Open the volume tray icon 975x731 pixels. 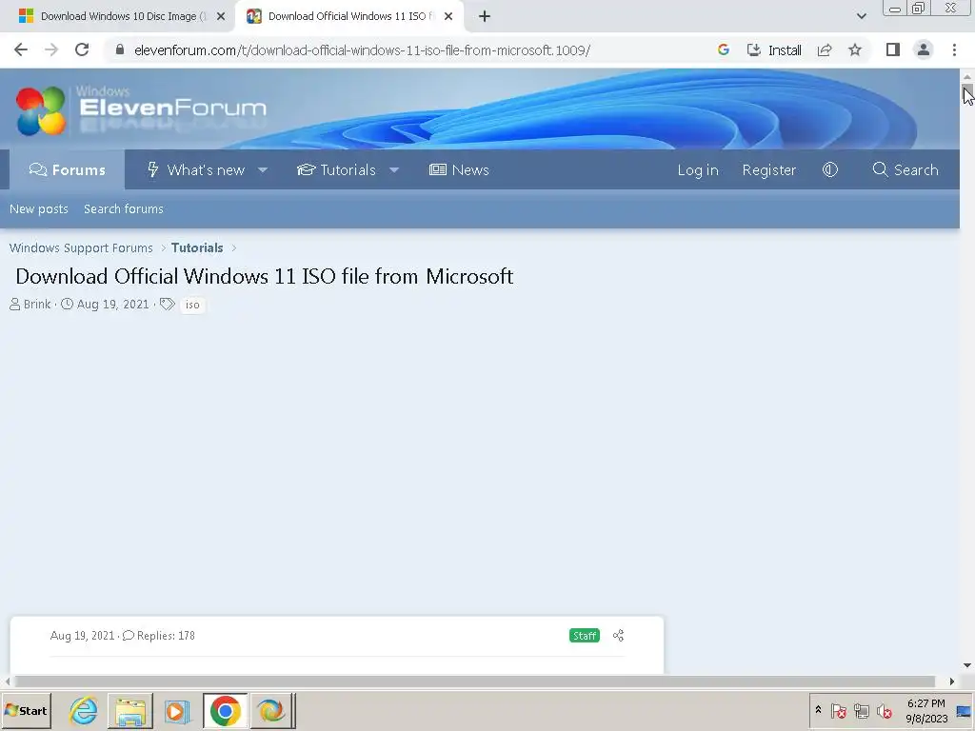pyautogui.click(x=884, y=710)
